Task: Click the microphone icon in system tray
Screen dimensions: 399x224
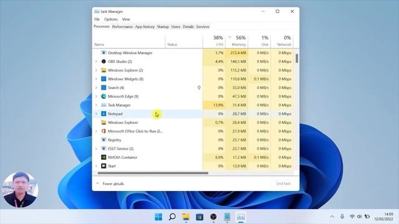Action: pyautogui.click(x=342, y=217)
